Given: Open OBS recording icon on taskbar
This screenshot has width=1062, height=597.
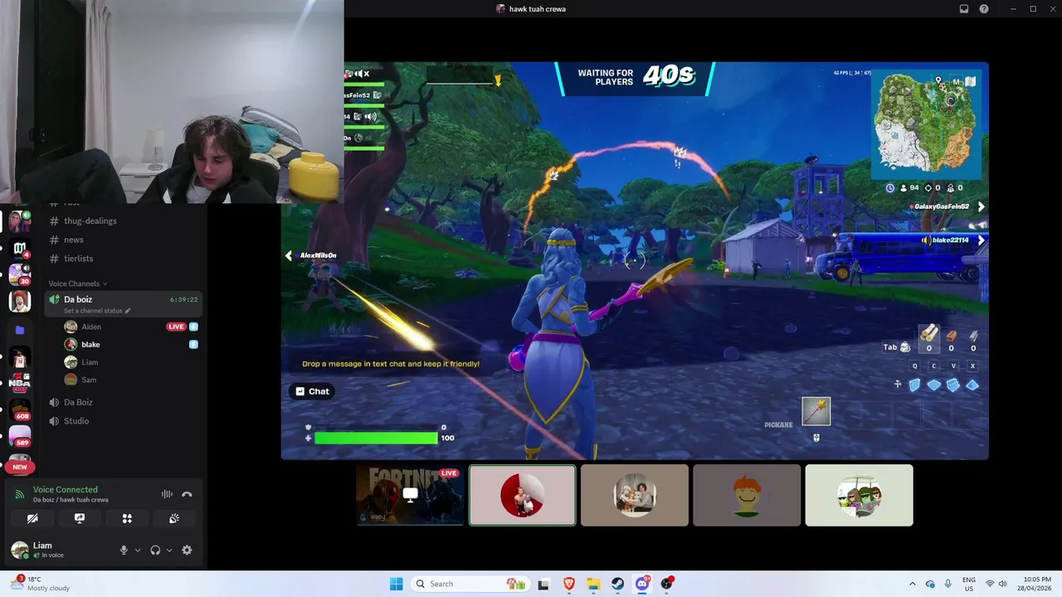Looking at the screenshot, I should [x=666, y=584].
